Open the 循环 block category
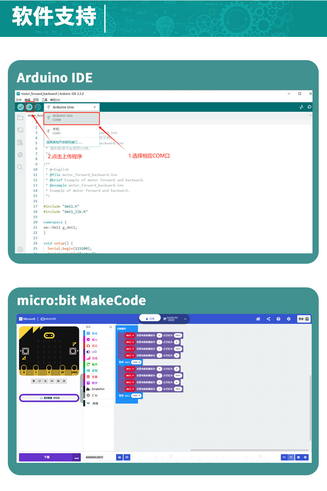Image resolution: width=327 pixels, height=491 pixels. tap(99, 365)
